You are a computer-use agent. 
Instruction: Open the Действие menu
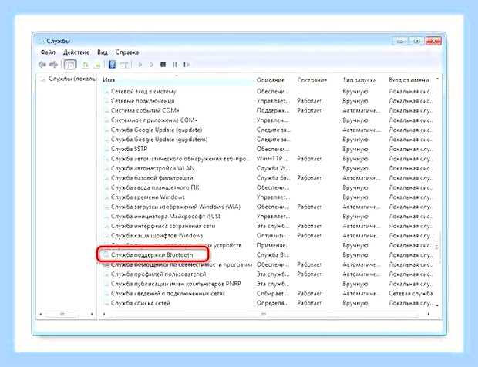[x=76, y=52]
